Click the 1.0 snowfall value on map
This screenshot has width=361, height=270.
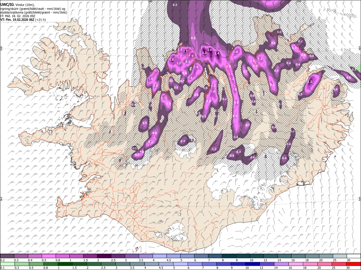[234, 89]
